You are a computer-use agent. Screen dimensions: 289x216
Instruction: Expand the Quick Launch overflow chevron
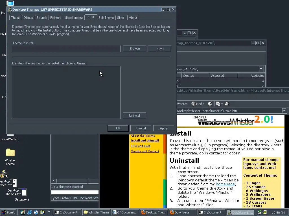pyautogui.click(x=49, y=211)
